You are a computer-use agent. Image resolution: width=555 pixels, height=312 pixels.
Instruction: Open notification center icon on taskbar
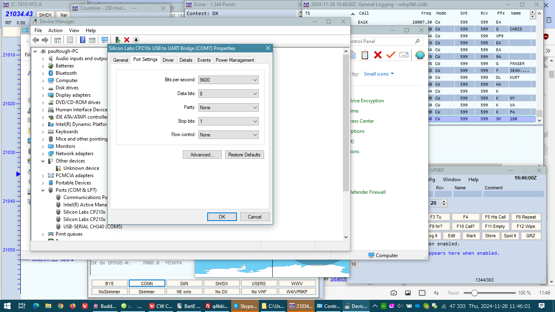pos(542,306)
